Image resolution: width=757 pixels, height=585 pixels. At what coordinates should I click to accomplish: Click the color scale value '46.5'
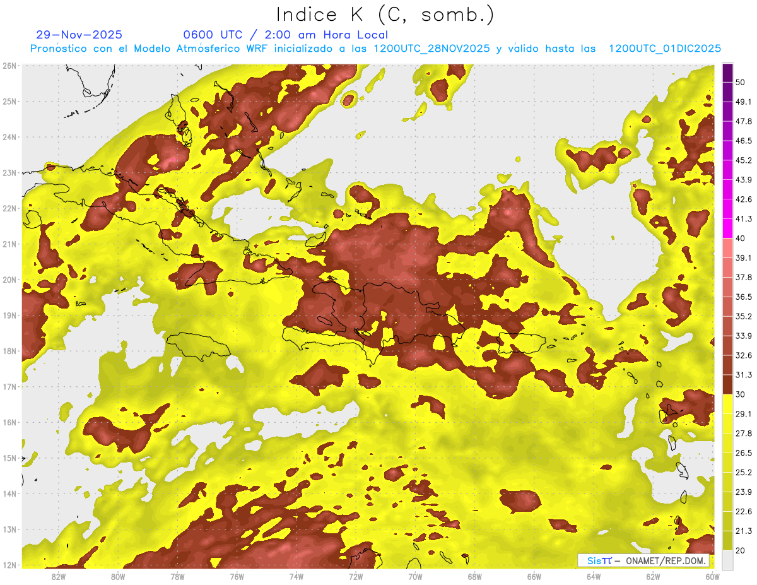[743, 141]
